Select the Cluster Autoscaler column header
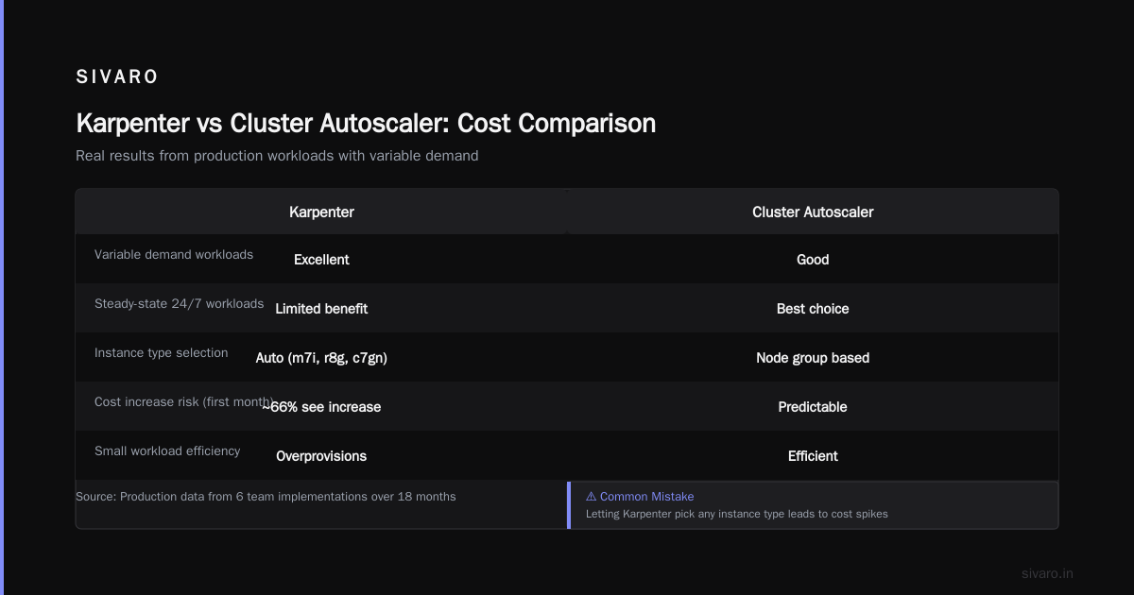The height and width of the screenshot is (595, 1134). tap(813, 212)
